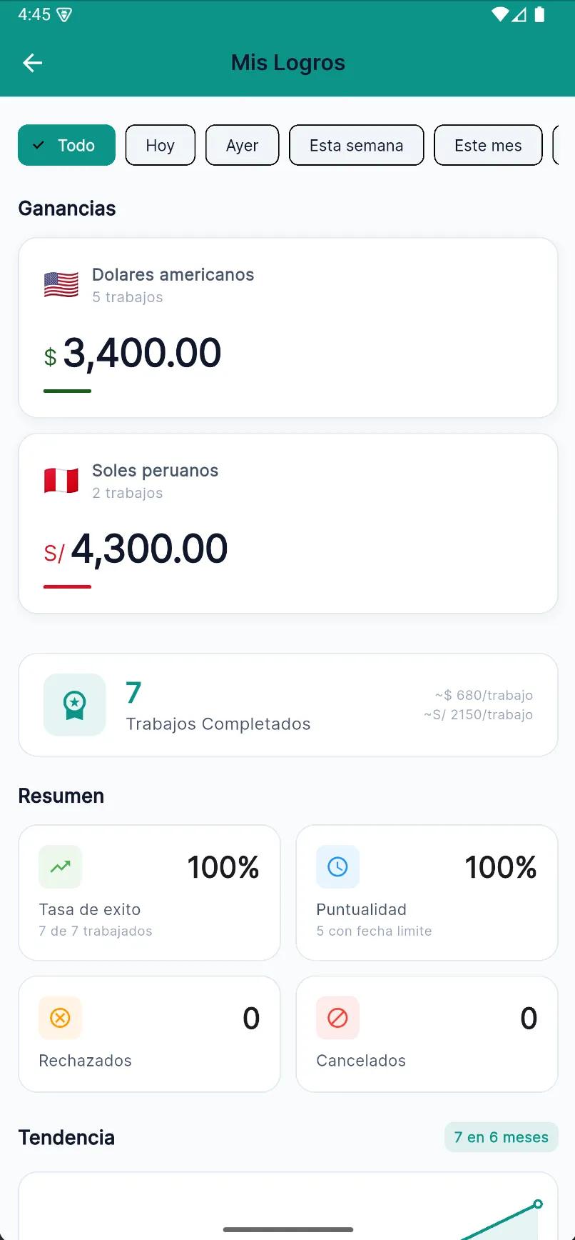The image size is (575, 1240).
Task: Select the Este mes filter option
Action: [488, 145]
